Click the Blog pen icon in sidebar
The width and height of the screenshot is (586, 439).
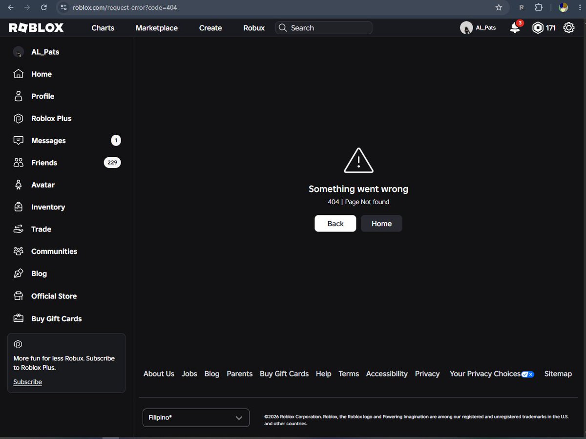pos(19,273)
